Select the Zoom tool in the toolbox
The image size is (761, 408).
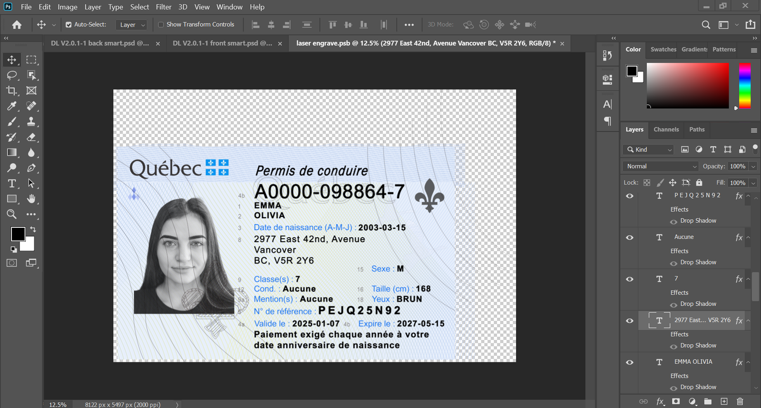12,214
